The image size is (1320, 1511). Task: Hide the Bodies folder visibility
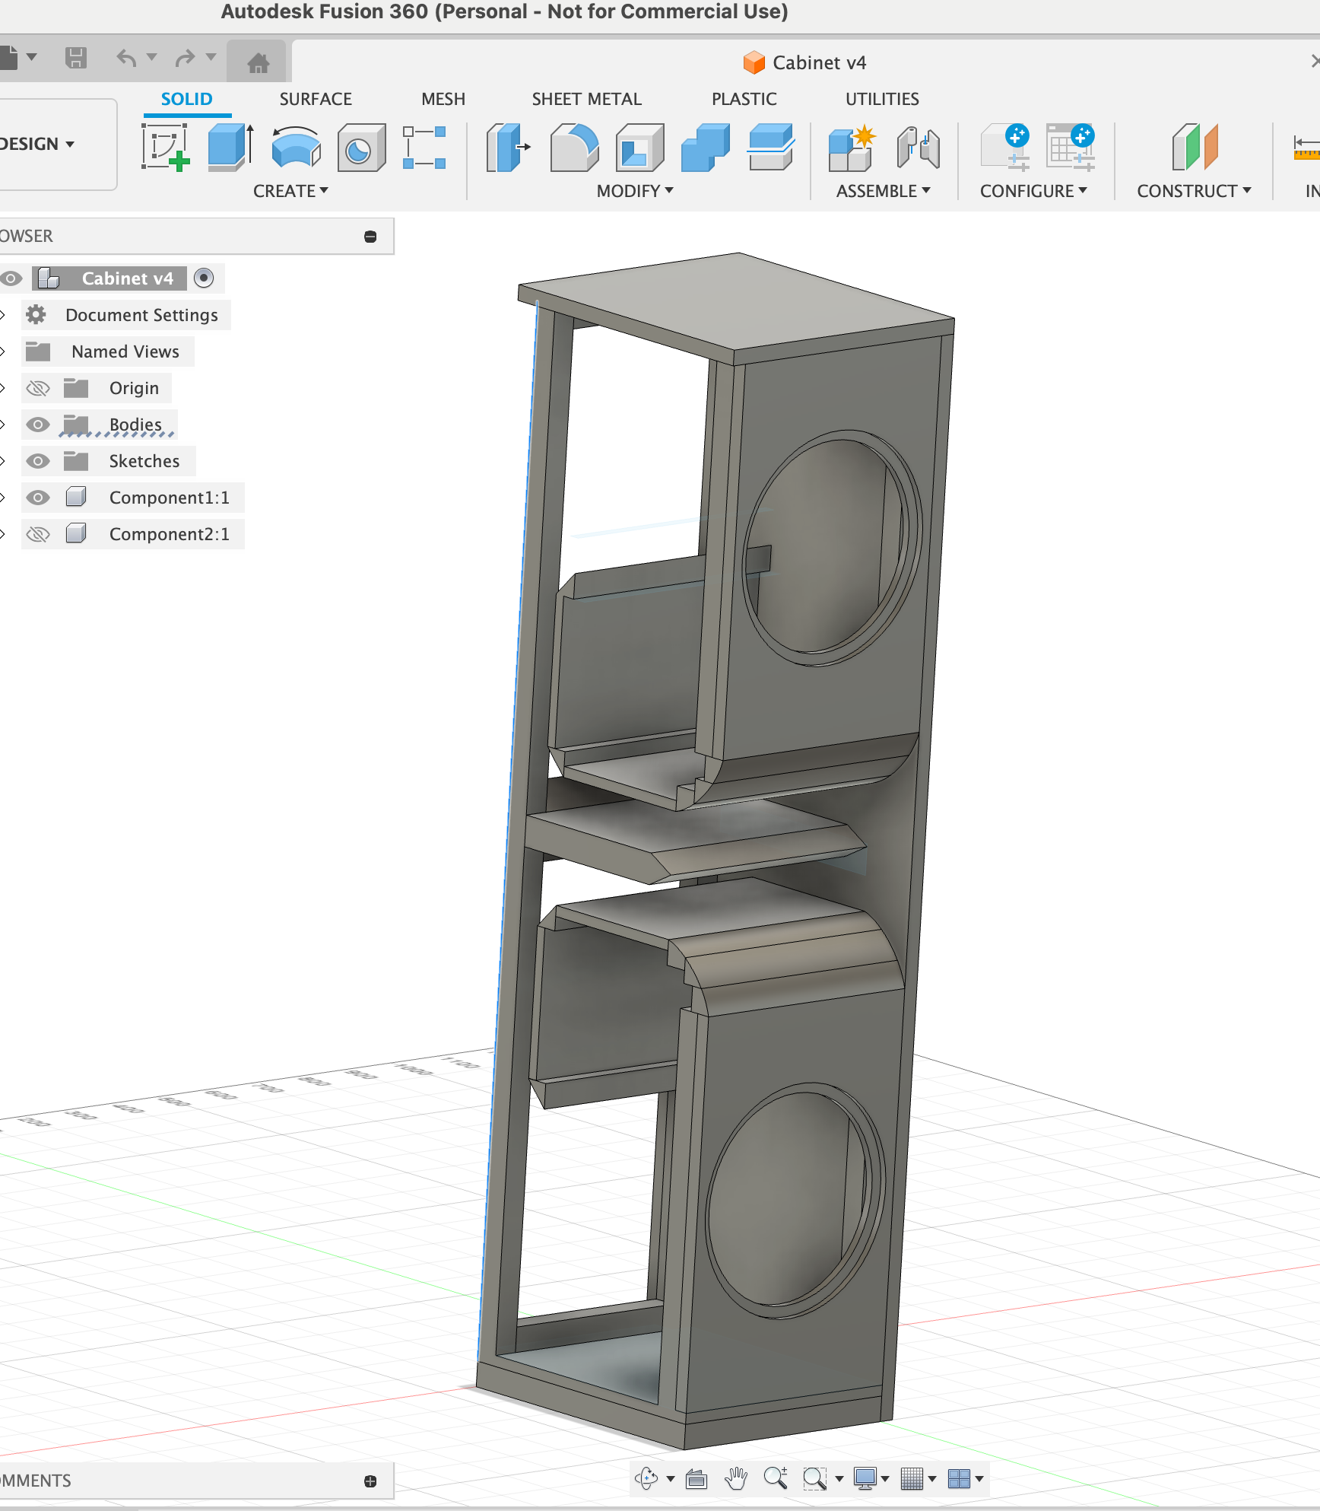point(38,425)
